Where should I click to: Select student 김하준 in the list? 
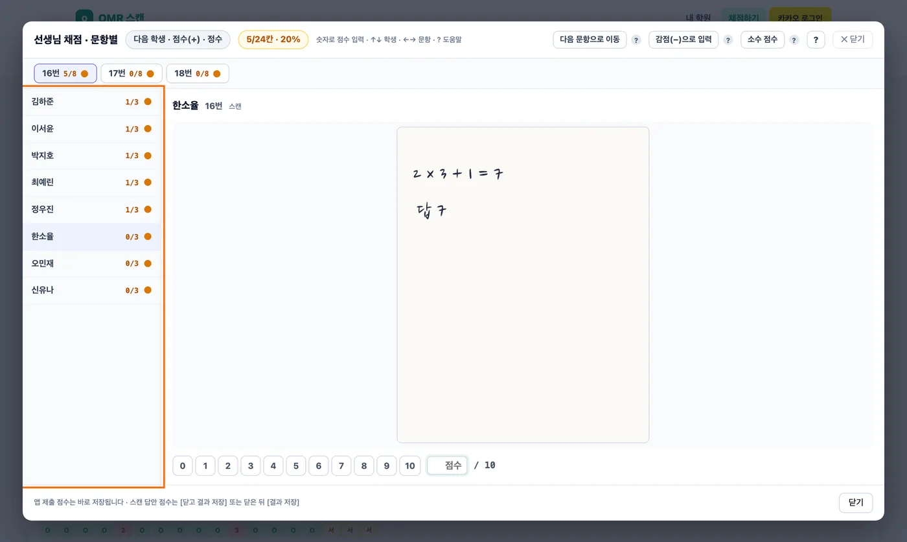(92, 102)
